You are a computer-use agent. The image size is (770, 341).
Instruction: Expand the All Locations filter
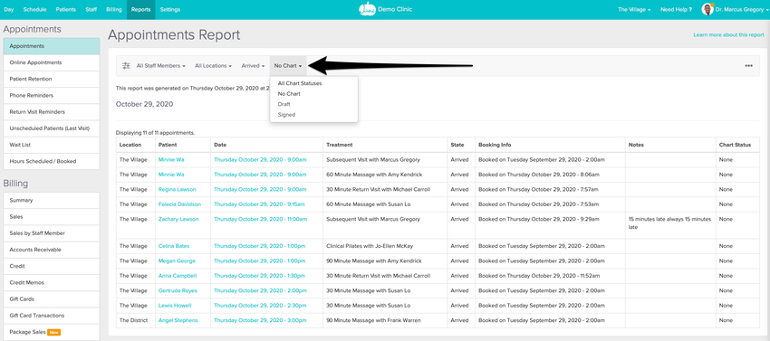coord(213,66)
